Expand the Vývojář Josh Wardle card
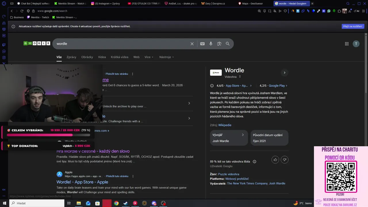The width and height of the screenshot is (368, 207). point(229,138)
